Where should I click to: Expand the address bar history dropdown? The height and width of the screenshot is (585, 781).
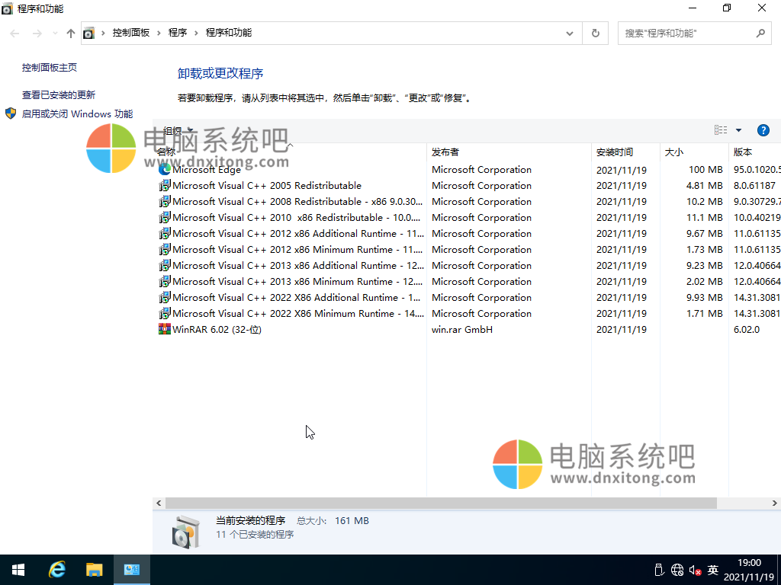point(570,34)
